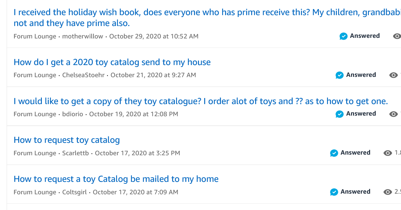Open the "copy of they toy catalogue" thread
Screen dimensions: 401x210
(x=201, y=101)
